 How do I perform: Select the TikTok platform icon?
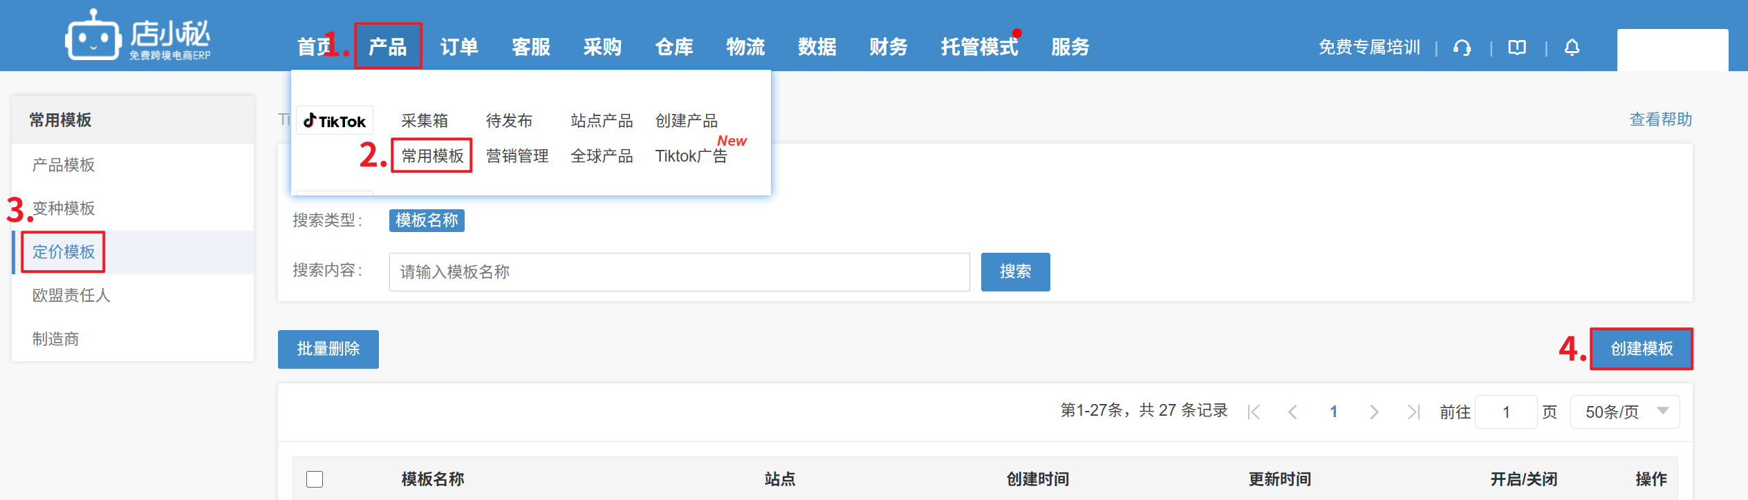(335, 121)
